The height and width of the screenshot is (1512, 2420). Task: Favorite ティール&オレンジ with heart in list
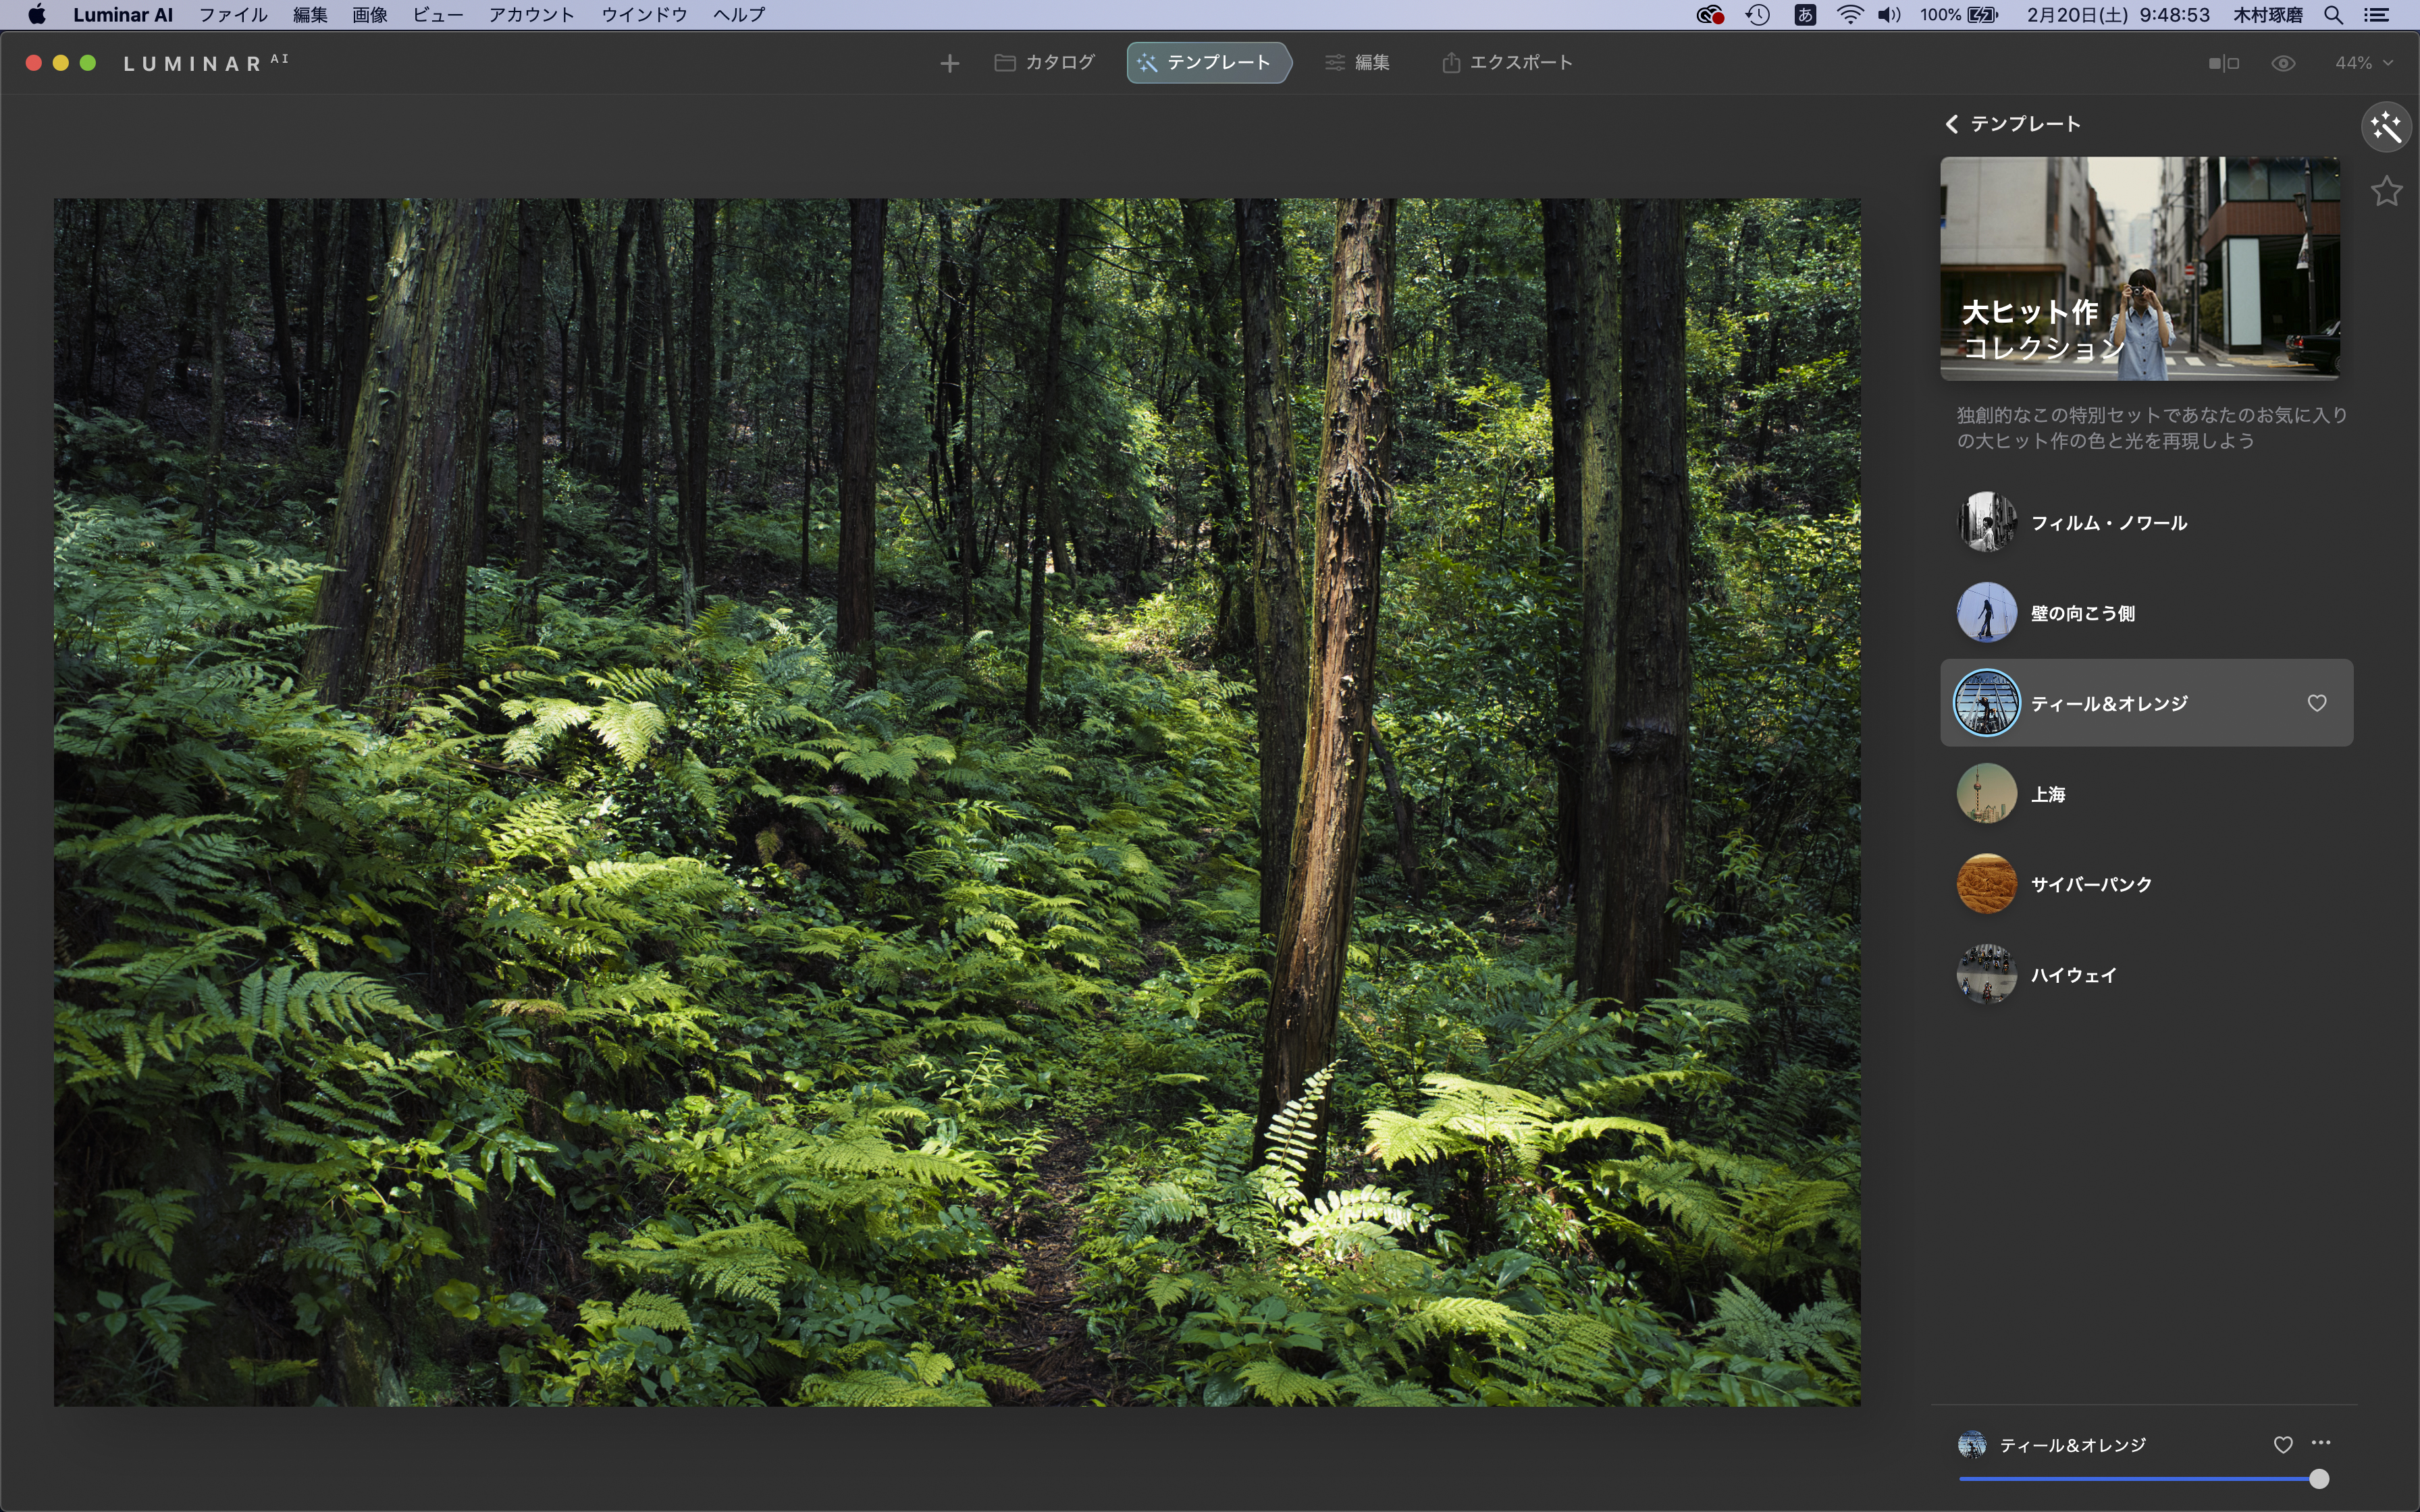click(x=2316, y=703)
